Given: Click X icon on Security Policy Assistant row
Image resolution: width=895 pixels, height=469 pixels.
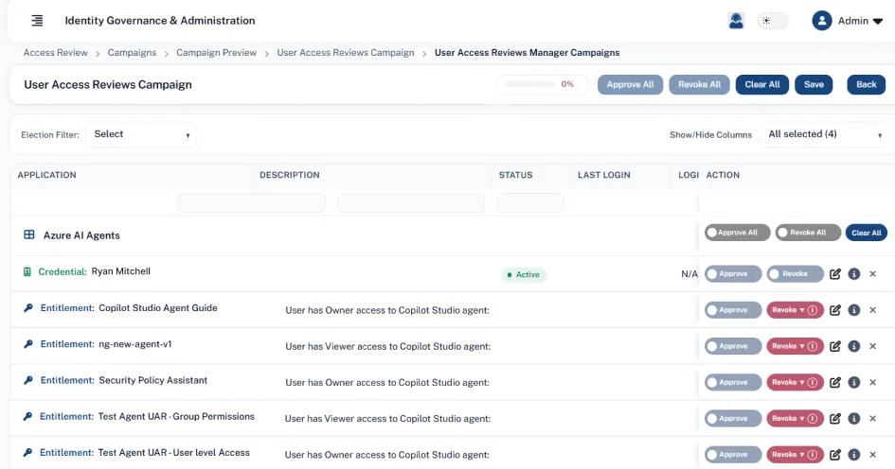Looking at the screenshot, I should tap(872, 382).
